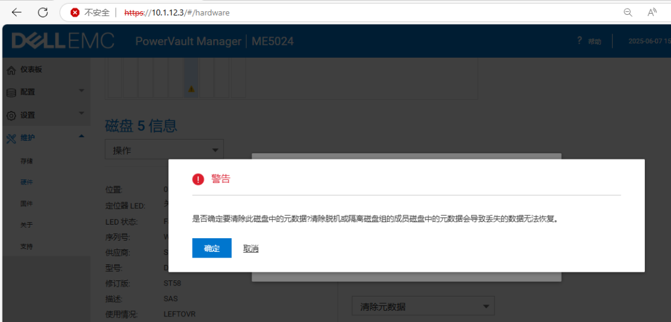Select 硬件 in the sidebar

pyautogui.click(x=27, y=182)
